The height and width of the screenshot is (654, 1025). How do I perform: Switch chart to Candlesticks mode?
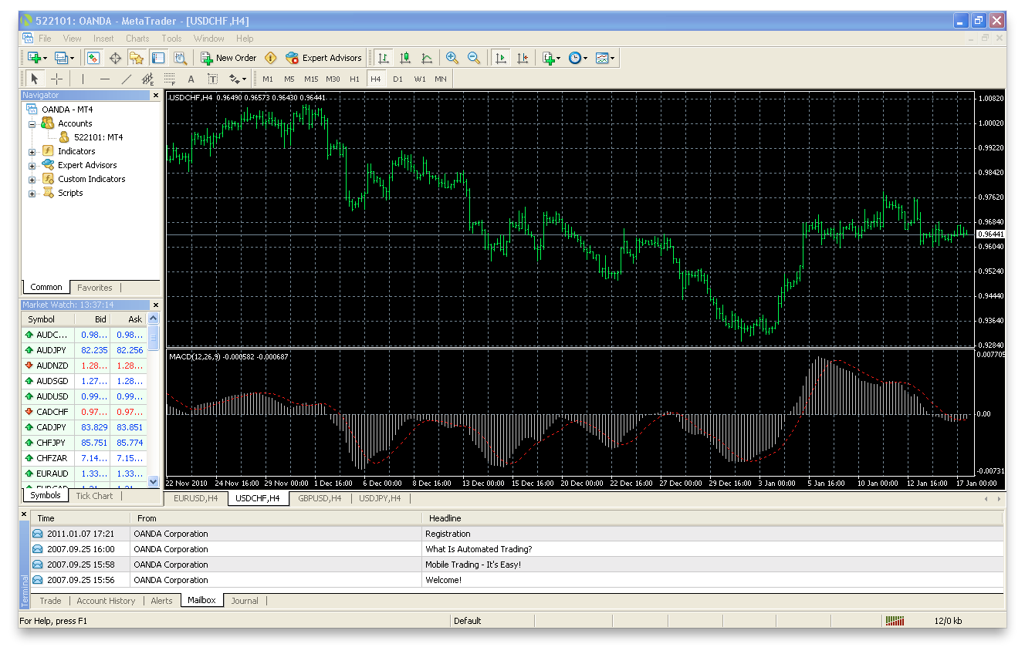point(405,58)
